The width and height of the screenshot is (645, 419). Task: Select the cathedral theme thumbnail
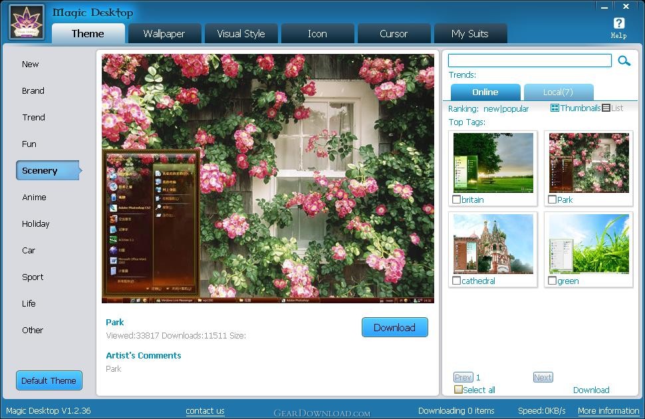[x=493, y=243]
